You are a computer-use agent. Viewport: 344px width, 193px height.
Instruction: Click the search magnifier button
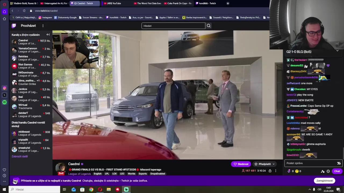tap(209, 26)
